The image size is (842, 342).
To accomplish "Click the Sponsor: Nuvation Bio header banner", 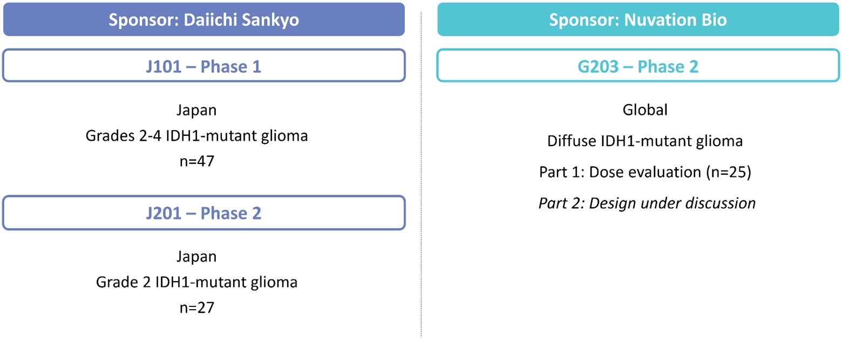I will (x=639, y=19).
